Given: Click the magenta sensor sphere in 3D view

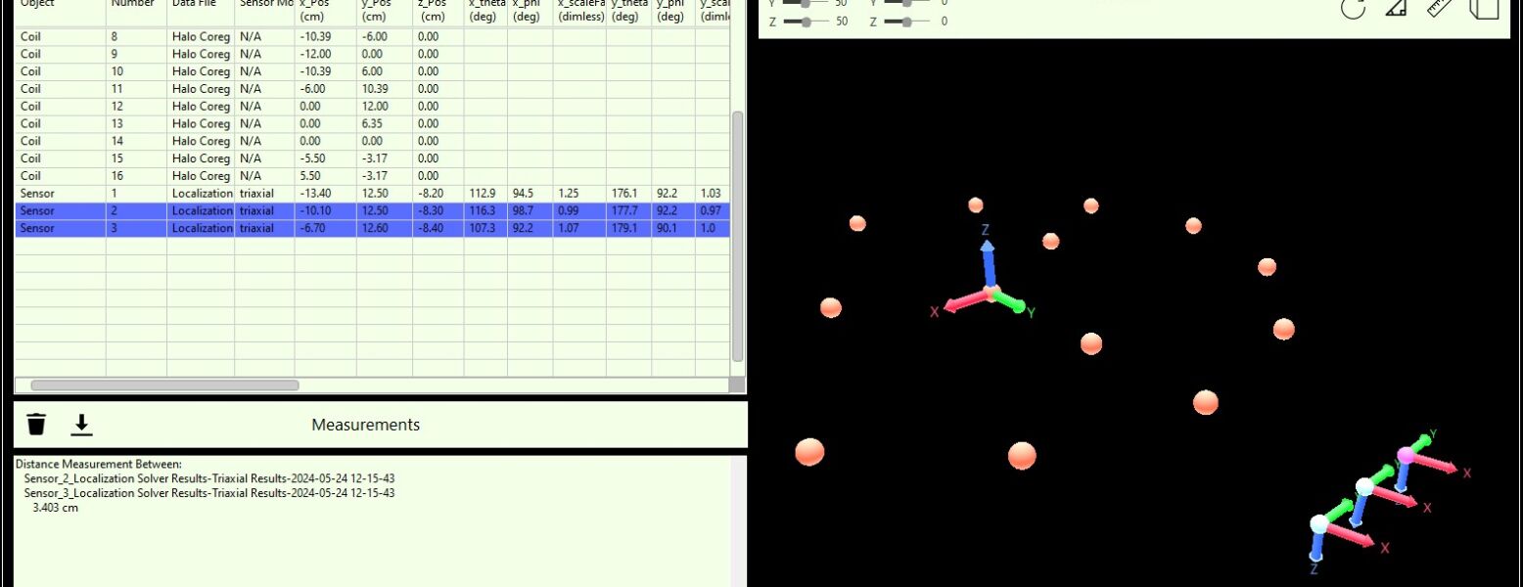Looking at the screenshot, I should pos(1406,455).
